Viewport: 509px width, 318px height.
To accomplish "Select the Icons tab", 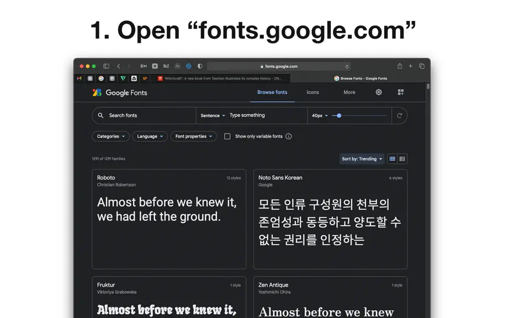I will click(x=312, y=92).
